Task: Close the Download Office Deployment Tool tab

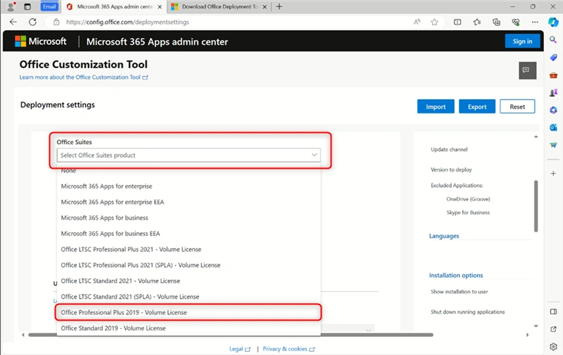Action: (x=265, y=7)
